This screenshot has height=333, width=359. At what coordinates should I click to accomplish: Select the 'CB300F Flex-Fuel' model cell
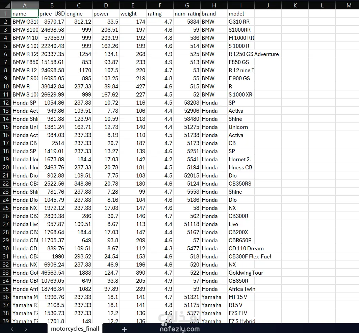coord(250,256)
